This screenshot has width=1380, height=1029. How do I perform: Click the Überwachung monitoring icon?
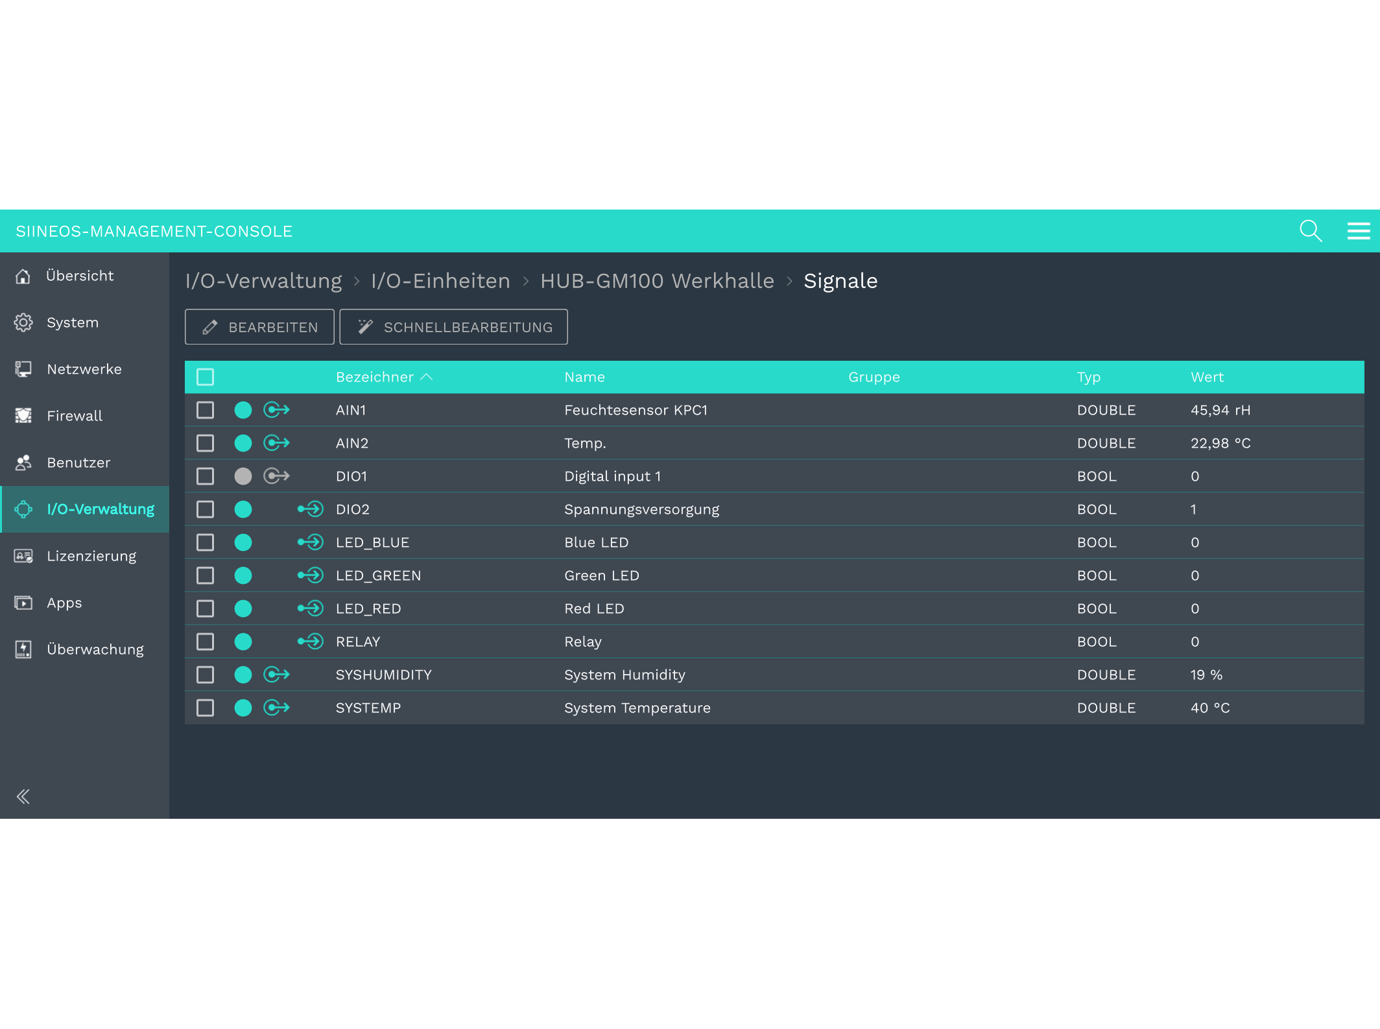tap(23, 649)
